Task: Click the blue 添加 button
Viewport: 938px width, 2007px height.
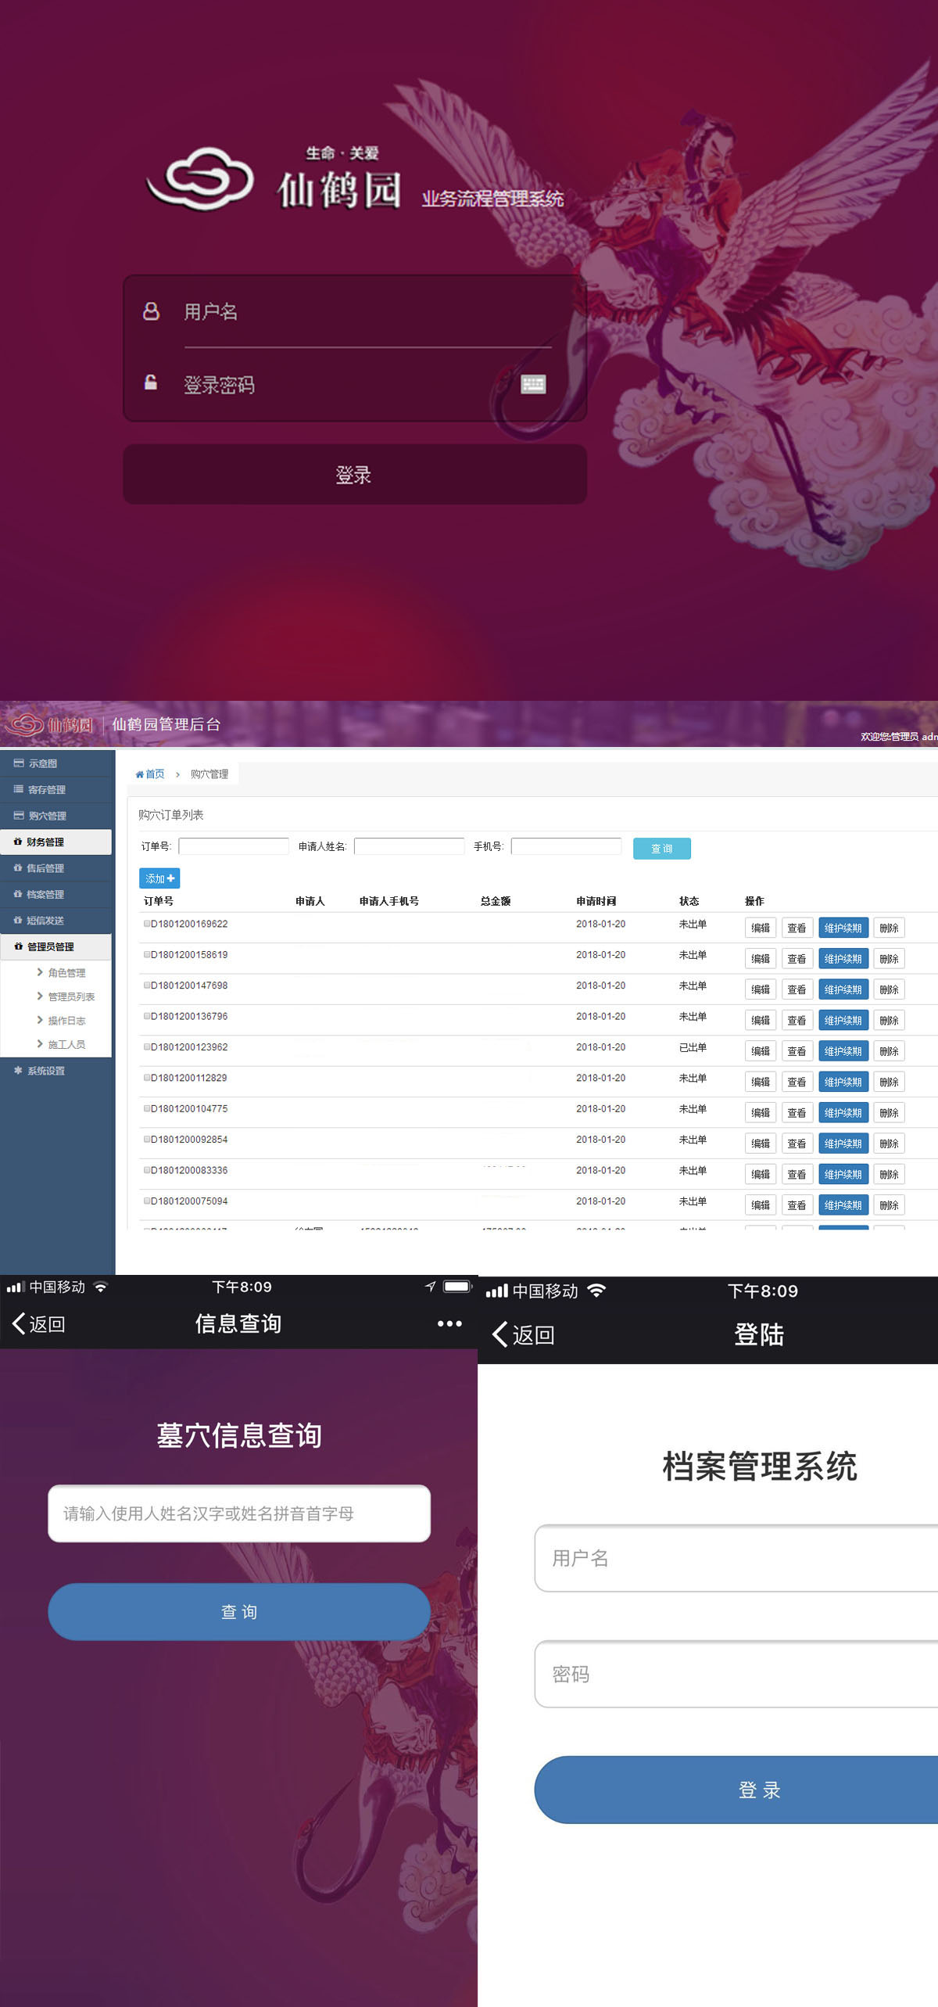Action: [159, 878]
